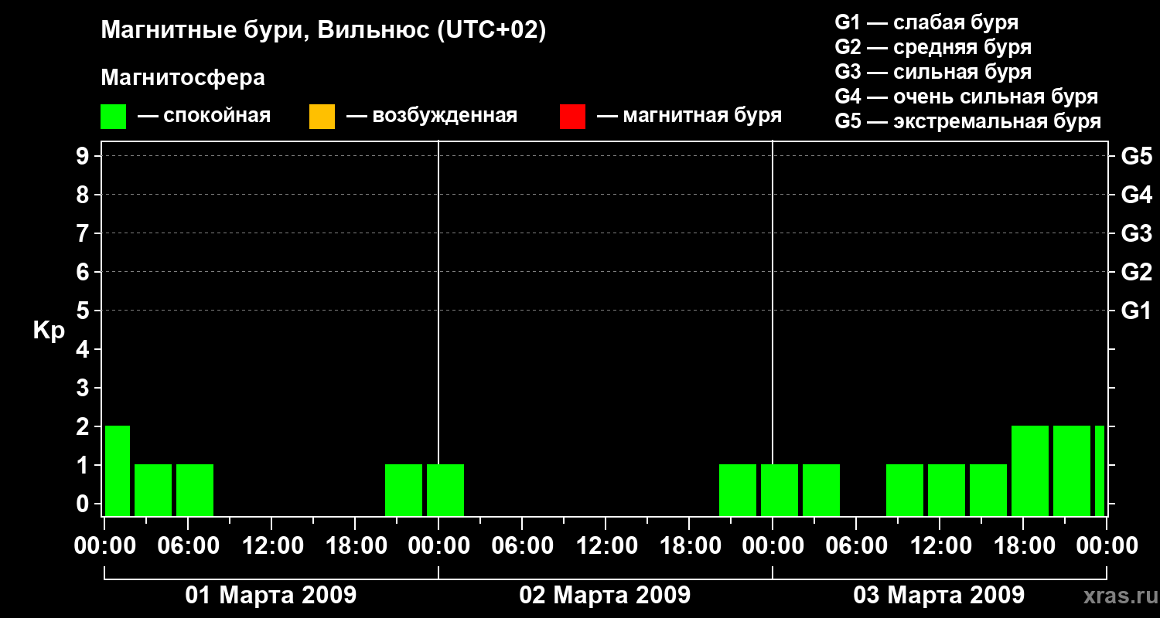
Task: Click the '02 Марта 2009' date label
Action: (x=605, y=596)
